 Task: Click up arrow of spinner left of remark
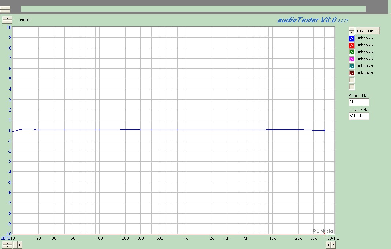[x=7, y=18]
